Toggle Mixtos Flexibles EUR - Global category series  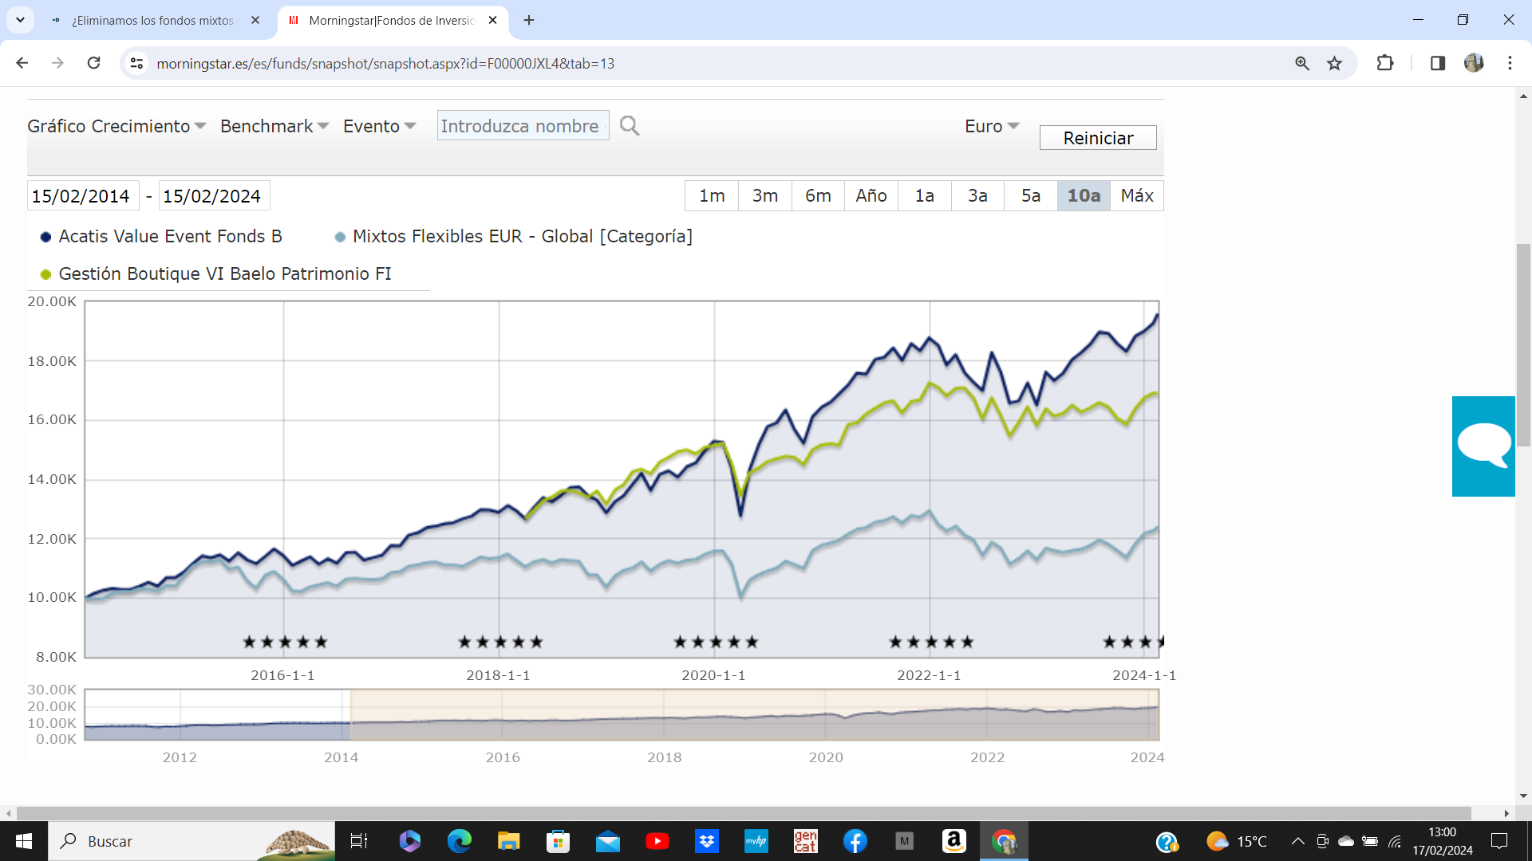[x=514, y=237]
